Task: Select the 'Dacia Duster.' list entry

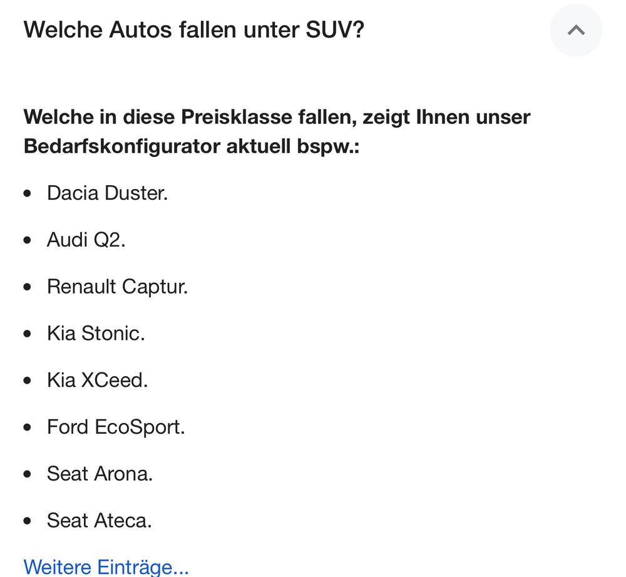Action: 108,193
